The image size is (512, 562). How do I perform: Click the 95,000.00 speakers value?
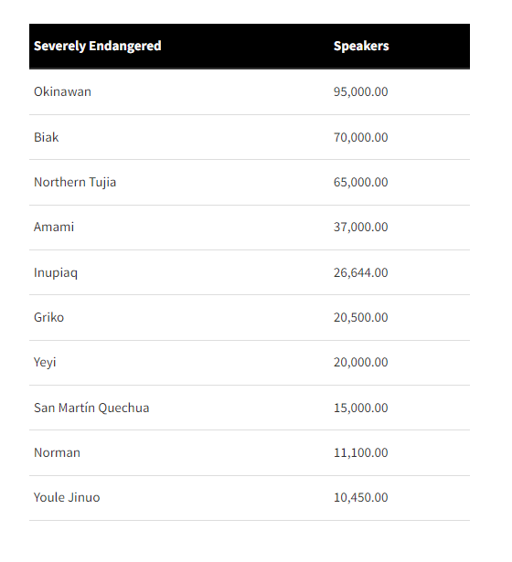(x=361, y=91)
